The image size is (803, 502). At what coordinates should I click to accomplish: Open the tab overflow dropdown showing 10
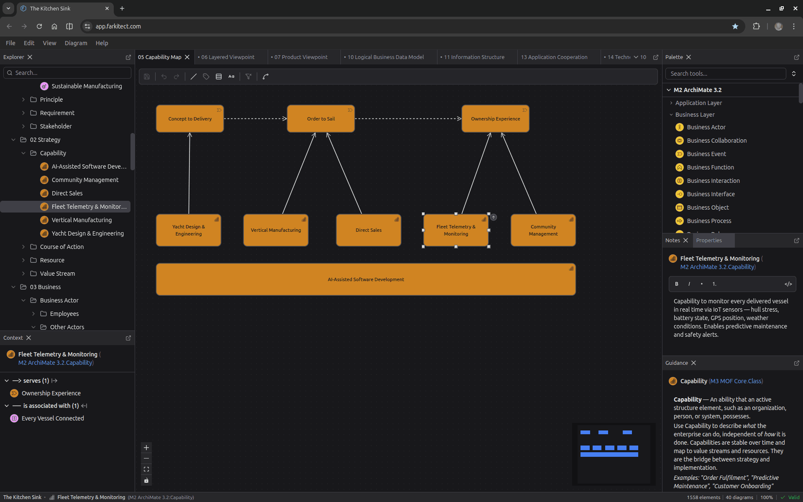coord(640,57)
